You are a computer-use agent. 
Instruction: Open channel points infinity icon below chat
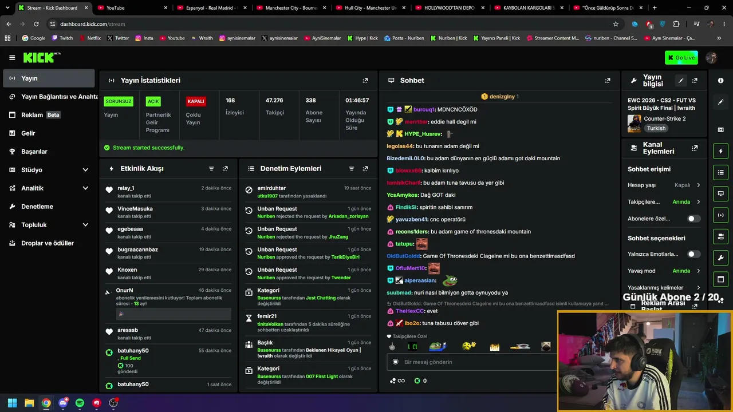pyautogui.click(x=397, y=381)
